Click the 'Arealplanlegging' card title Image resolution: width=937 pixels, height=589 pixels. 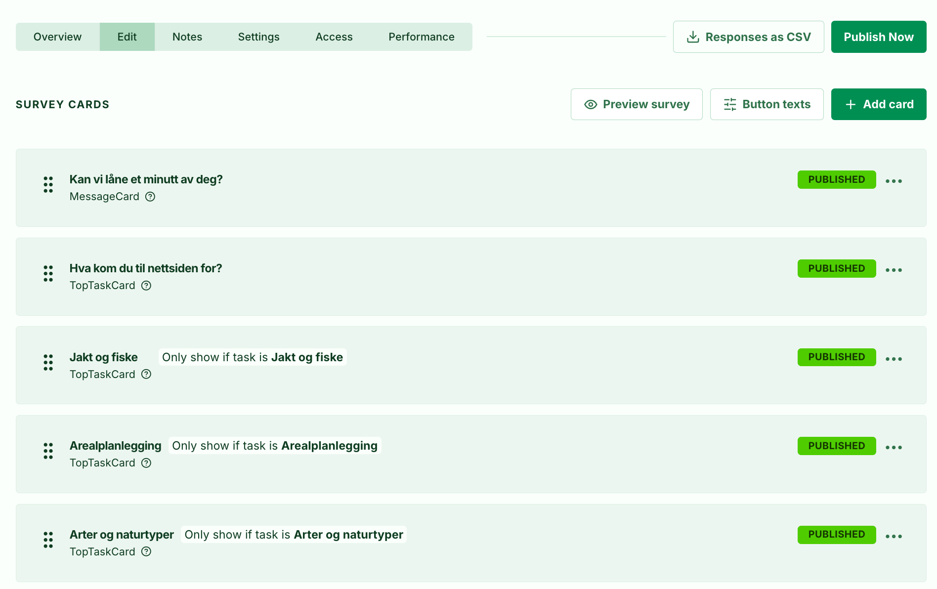[x=115, y=446]
